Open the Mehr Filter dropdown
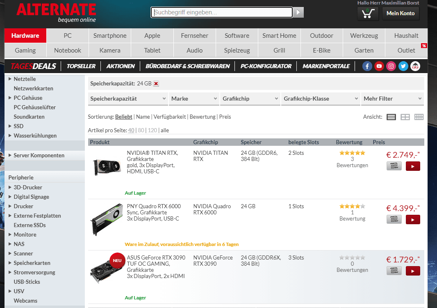 pyautogui.click(x=392, y=99)
